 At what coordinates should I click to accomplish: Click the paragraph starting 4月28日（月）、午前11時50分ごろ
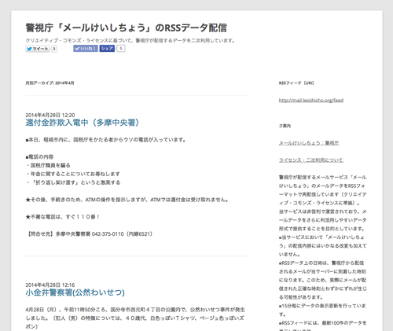pos(135,318)
